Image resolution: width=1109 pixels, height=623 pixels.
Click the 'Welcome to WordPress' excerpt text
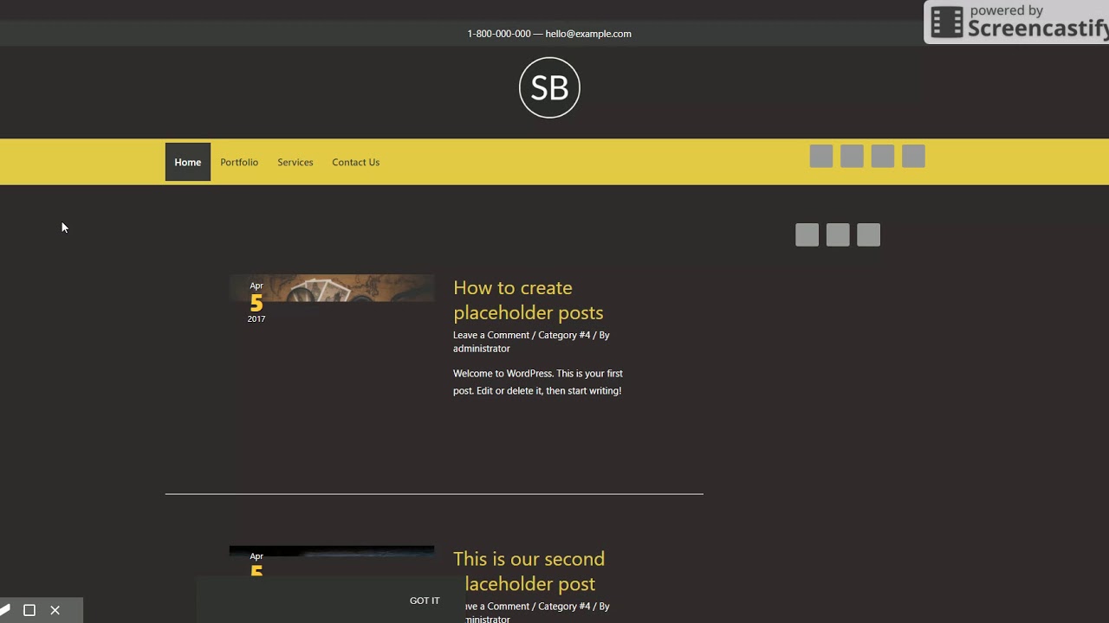tap(538, 382)
